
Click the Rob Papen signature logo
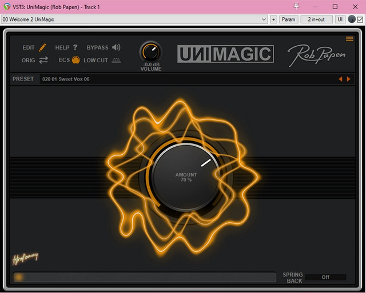(x=316, y=55)
